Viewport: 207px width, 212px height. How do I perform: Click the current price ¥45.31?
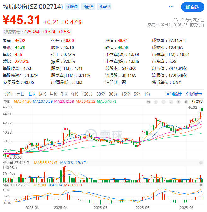pyautogui.click(x=21, y=20)
